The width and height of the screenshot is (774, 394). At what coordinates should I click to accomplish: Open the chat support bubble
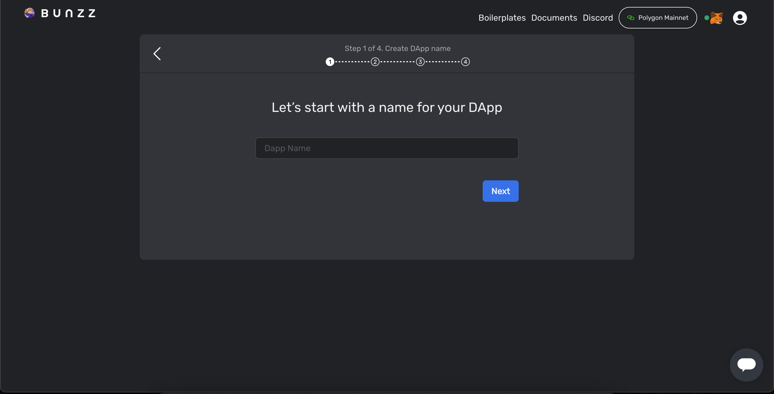(746, 364)
